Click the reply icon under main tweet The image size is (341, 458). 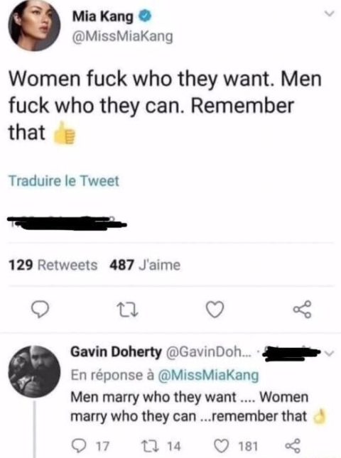40,310
